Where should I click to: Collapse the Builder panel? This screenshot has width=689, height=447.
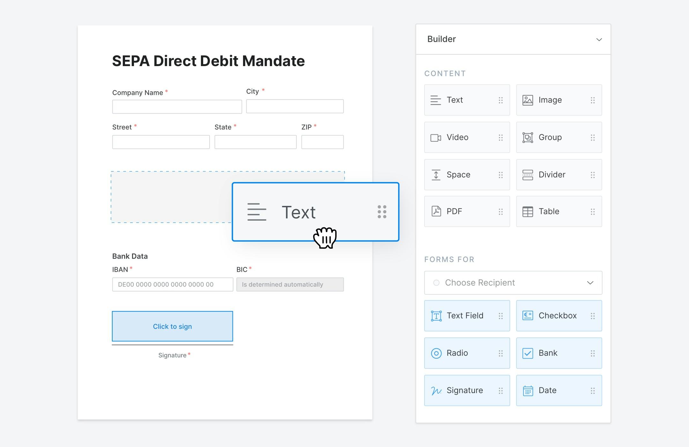[x=599, y=39]
